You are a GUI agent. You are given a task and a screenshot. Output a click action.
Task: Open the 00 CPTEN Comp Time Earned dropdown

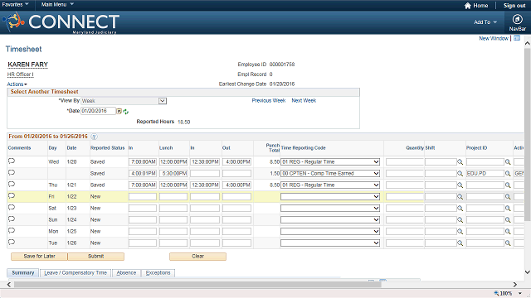click(330, 173)
